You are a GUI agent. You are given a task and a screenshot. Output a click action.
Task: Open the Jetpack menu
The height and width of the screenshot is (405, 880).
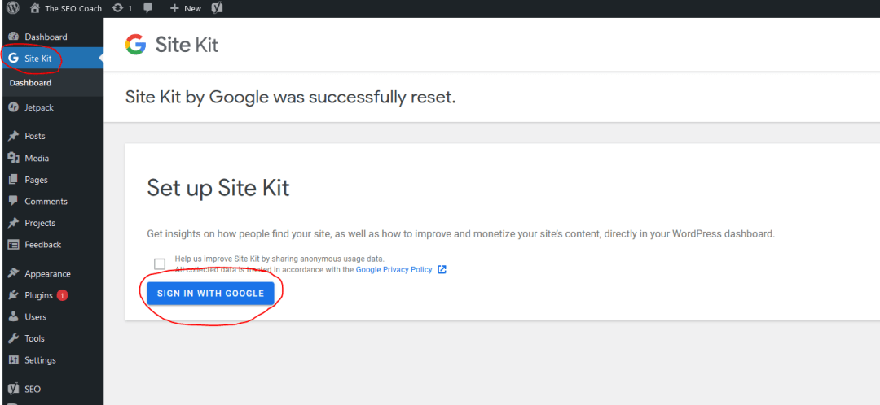click(x=39, y=107)
